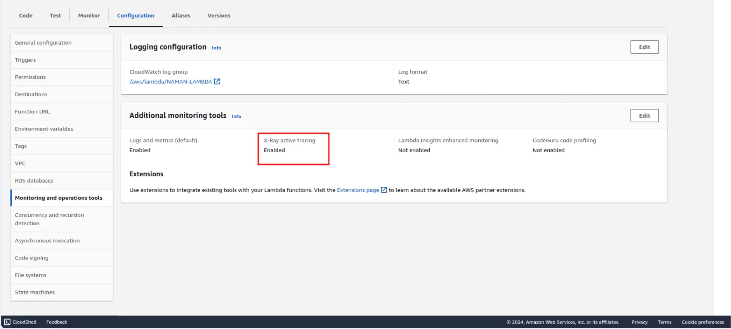Switch to the Monitor tab

[89, 16]
